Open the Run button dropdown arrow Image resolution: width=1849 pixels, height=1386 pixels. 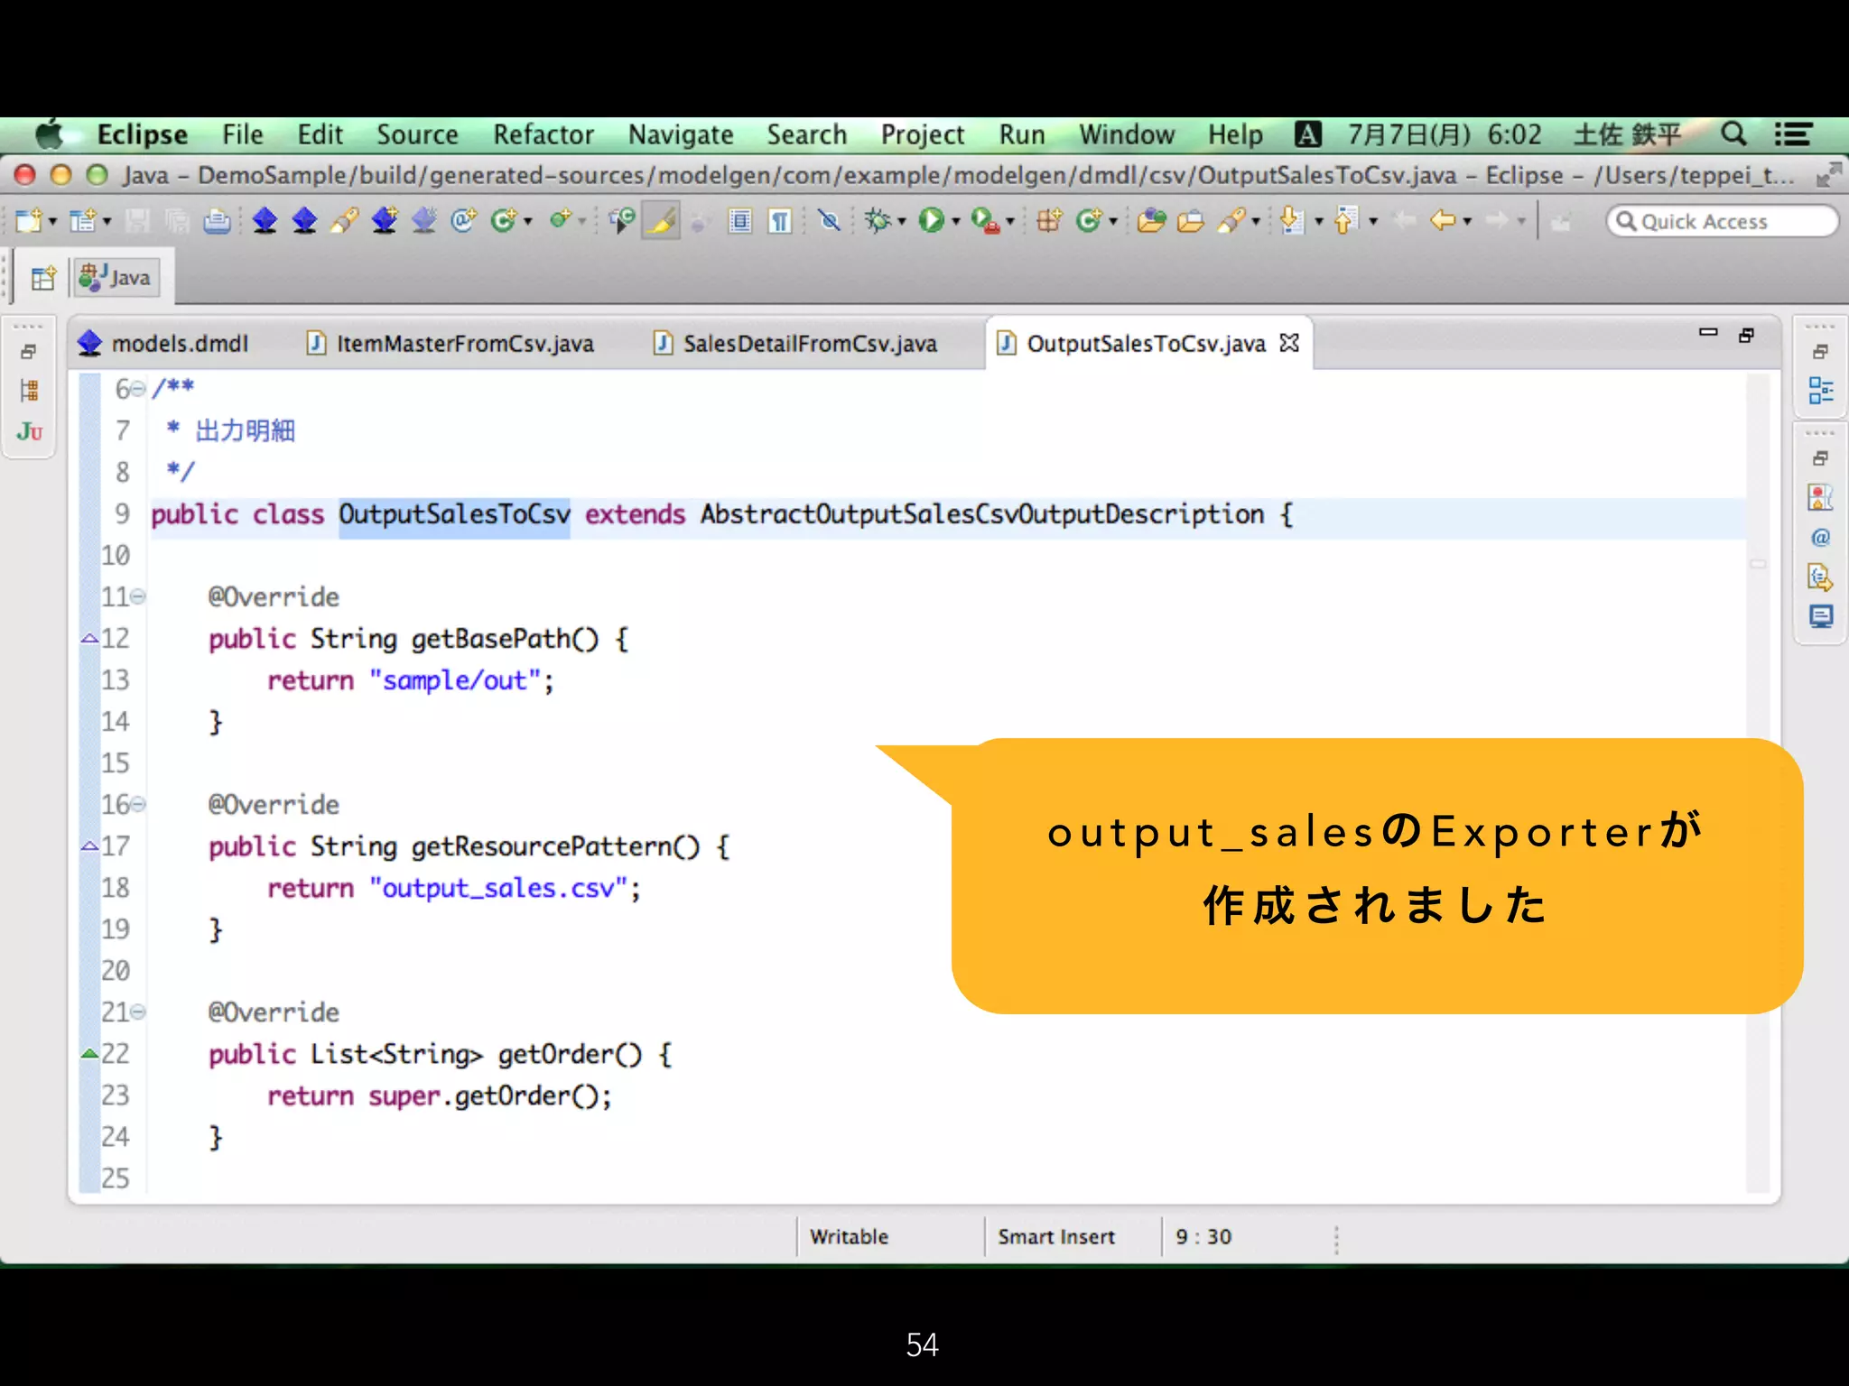pos(955,222)
